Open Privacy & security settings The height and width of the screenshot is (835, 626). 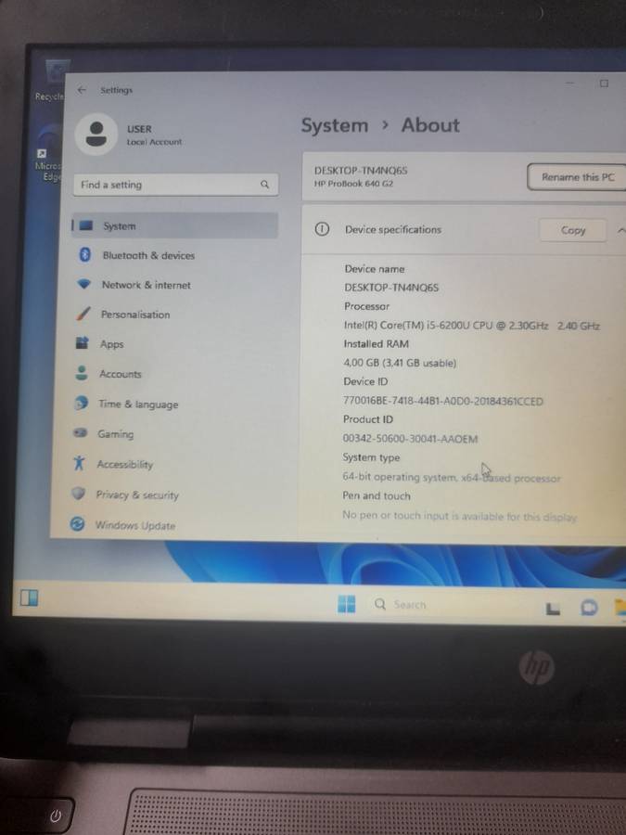coord(136,495)
